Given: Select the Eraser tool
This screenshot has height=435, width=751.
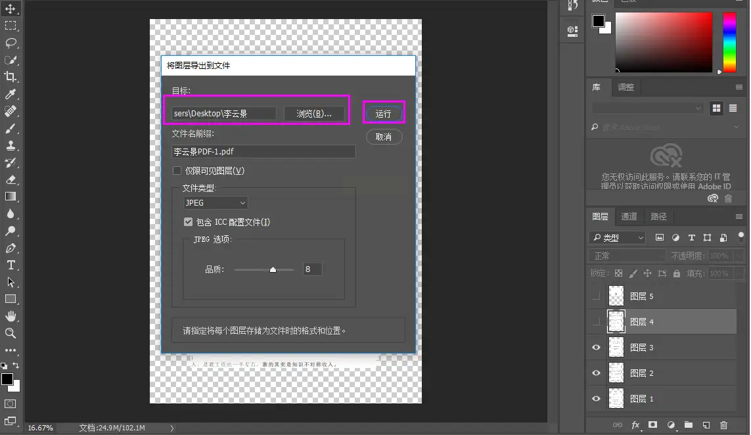Looking at the screenshot, I should coord(10,179).
